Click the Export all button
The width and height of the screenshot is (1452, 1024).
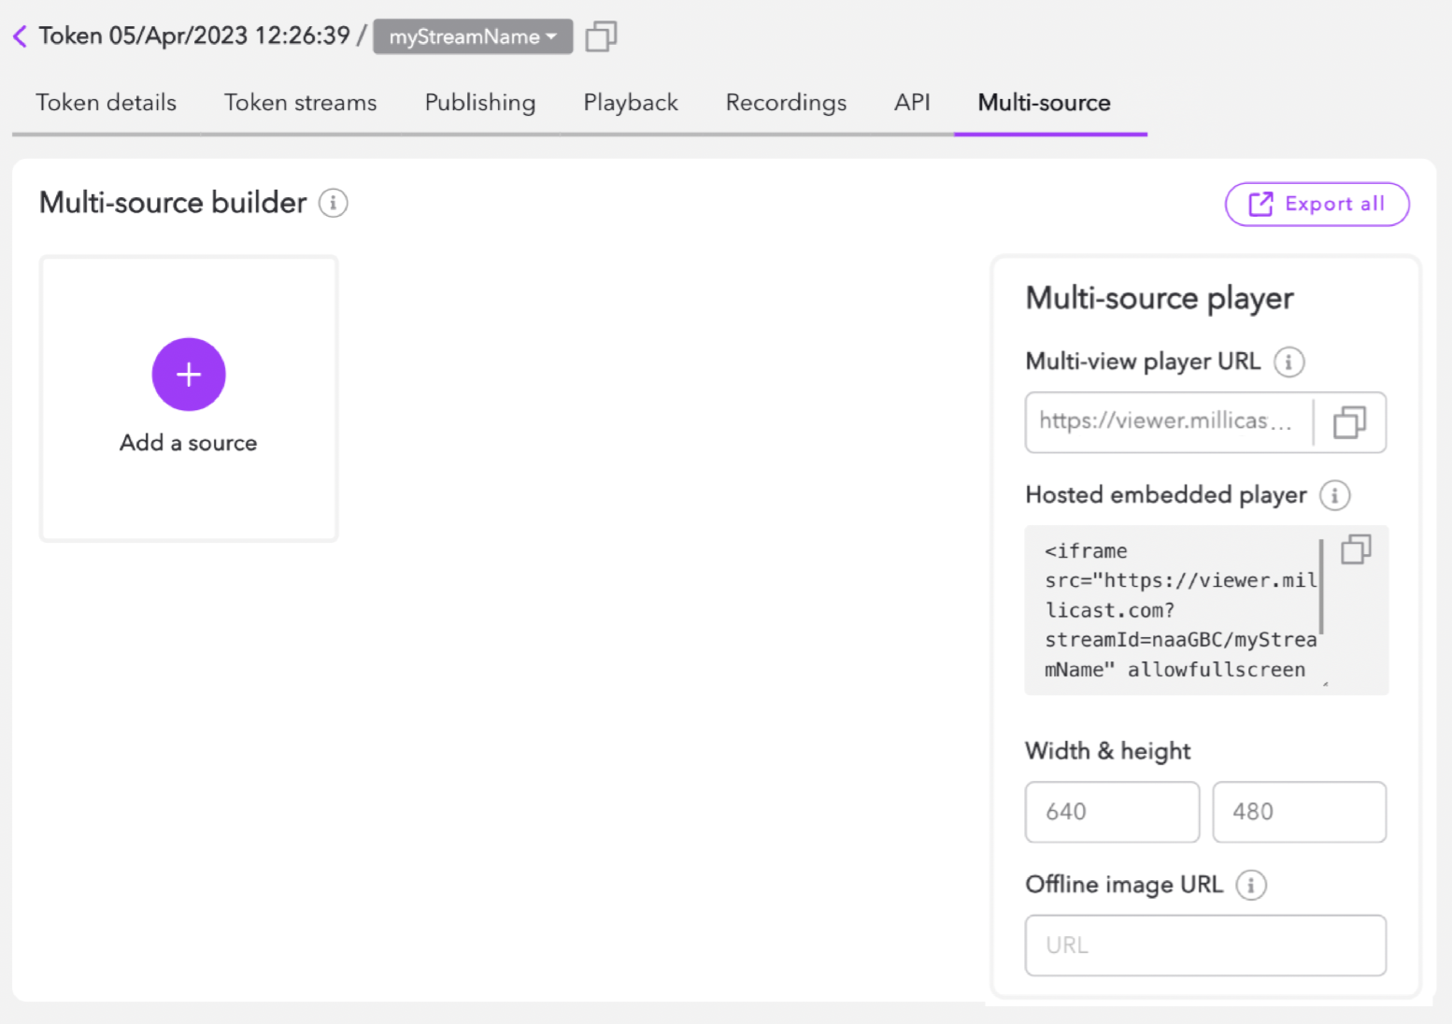[x=1317, y=204]
